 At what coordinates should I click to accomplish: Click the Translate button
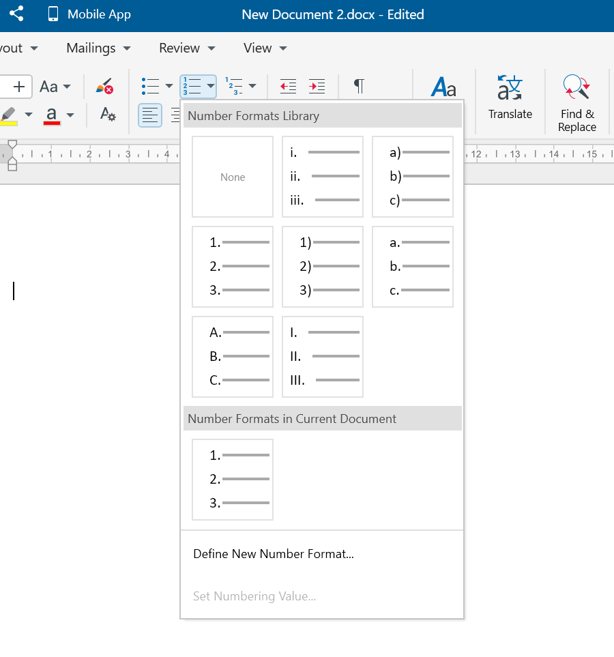coord(510,97)
